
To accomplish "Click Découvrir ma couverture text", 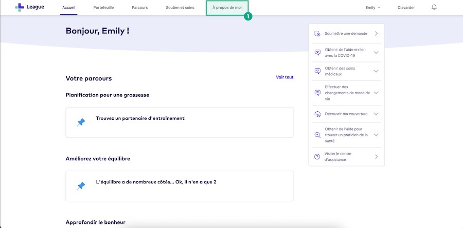I will coord(346,114).
